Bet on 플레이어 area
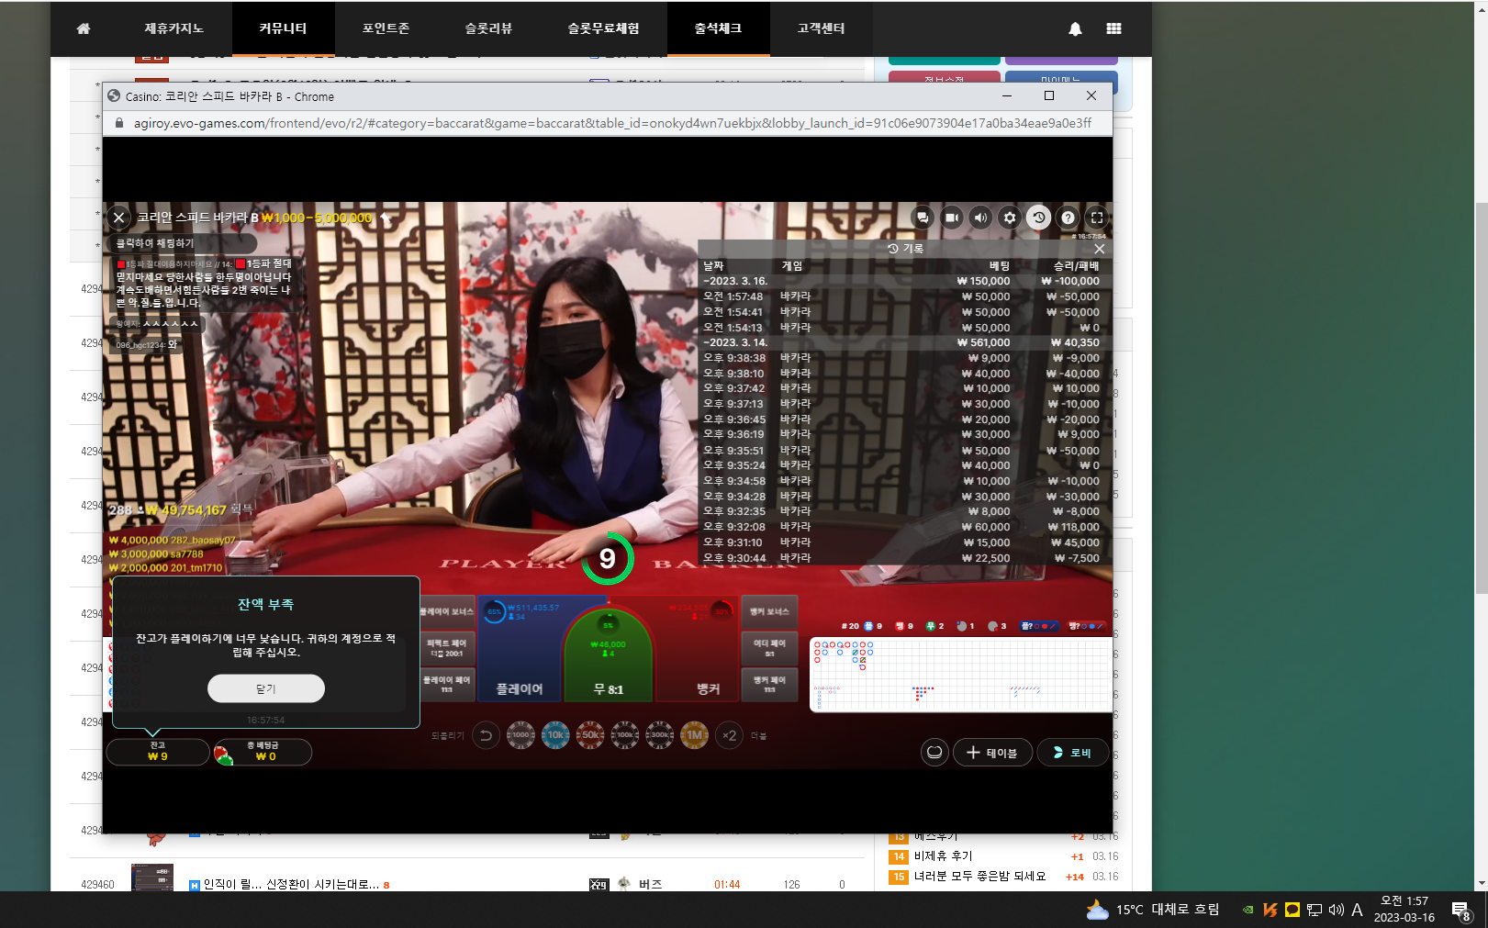 pyautogui.click(x=520, y=649)
